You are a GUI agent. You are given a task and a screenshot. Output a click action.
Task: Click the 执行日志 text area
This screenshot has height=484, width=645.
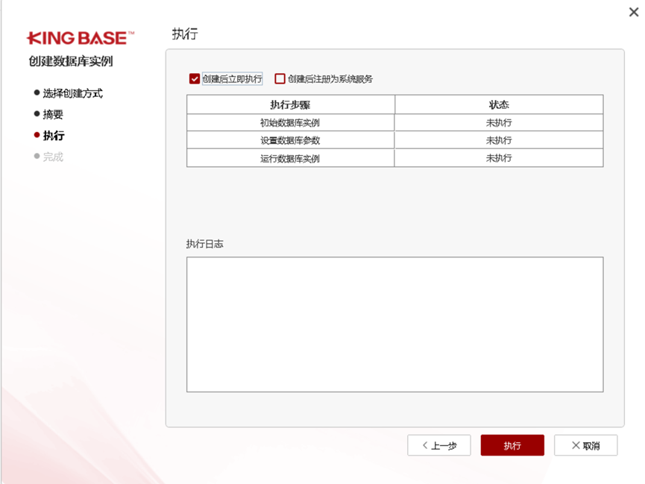tap(395, 324)
